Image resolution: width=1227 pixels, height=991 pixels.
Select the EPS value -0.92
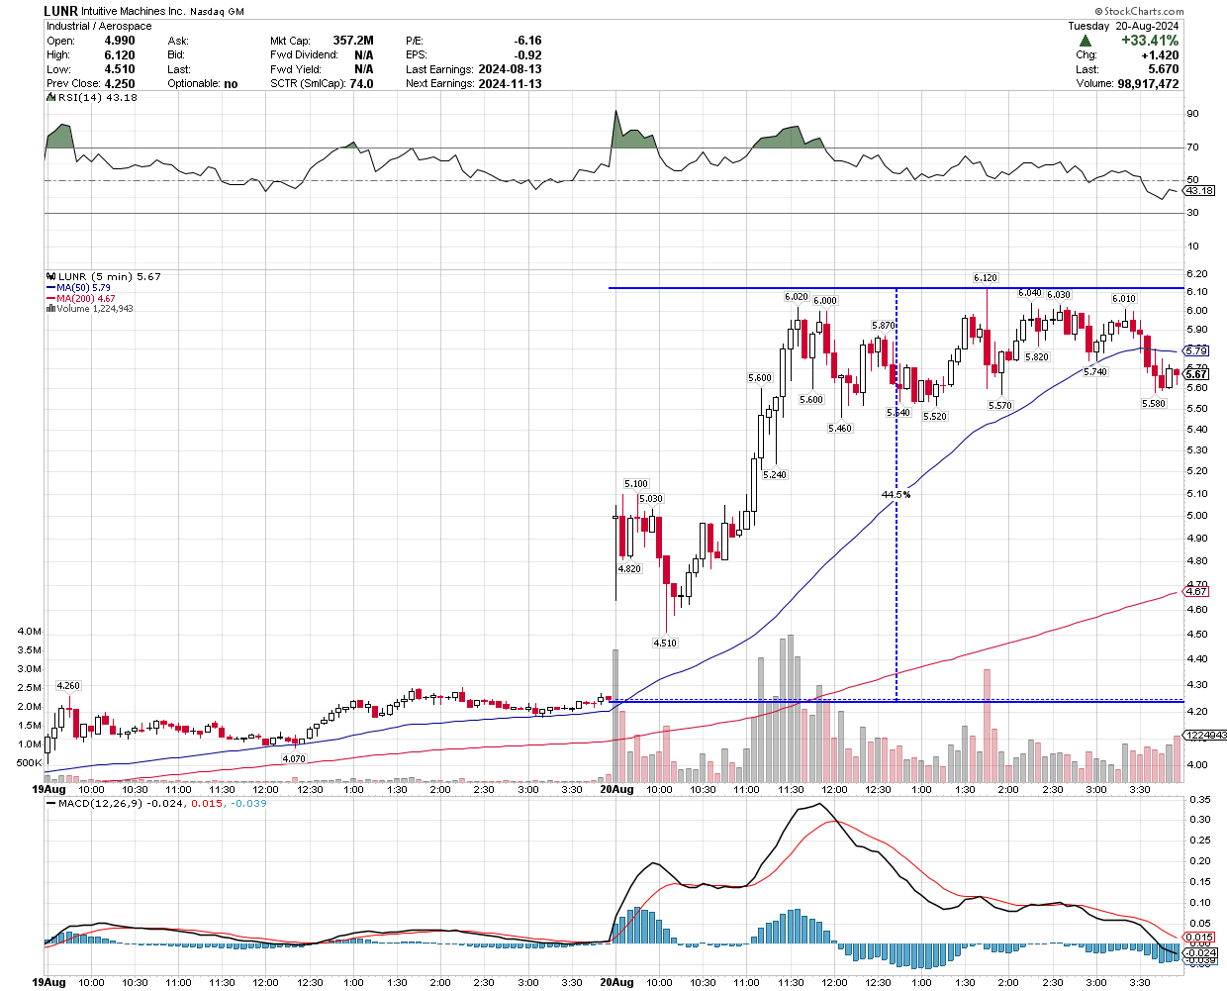pos(527,55)
